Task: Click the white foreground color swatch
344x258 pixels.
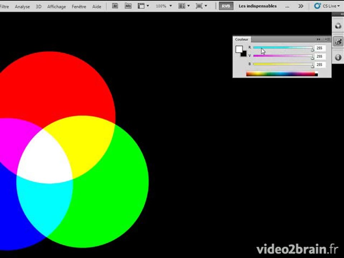Action: (x=239, y=49)
